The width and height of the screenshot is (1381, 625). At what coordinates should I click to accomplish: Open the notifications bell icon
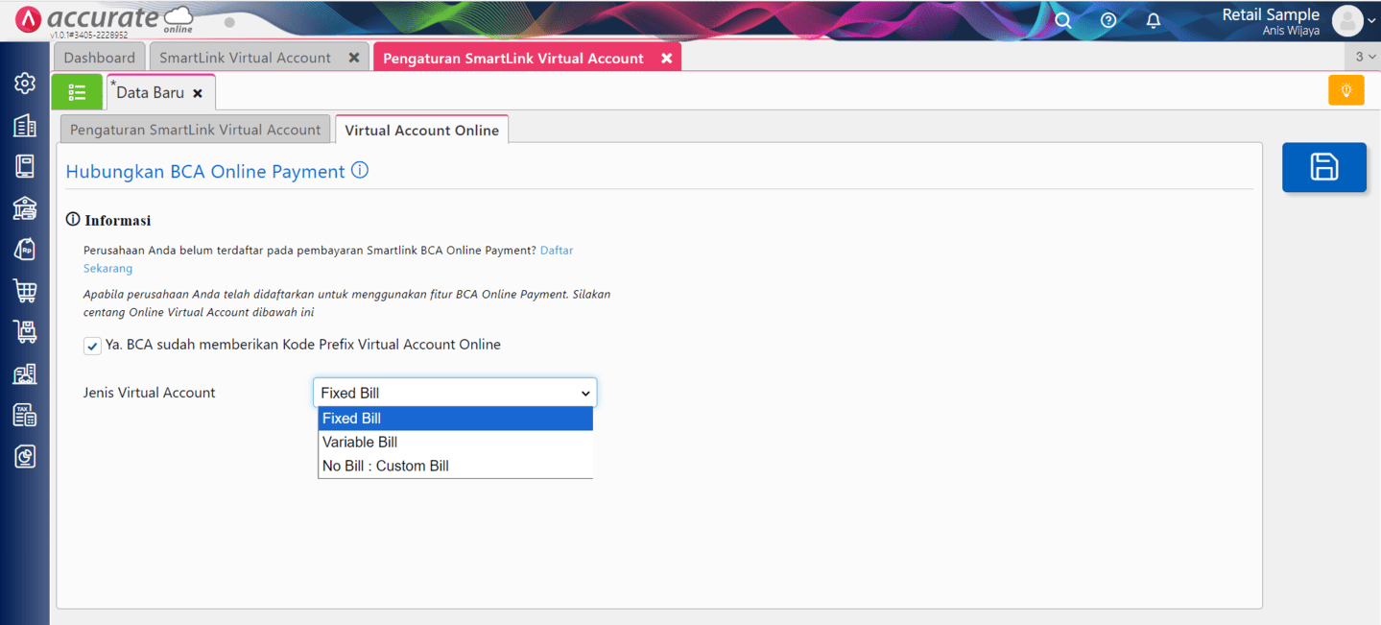pyautogui.click(x=1154, y=20)
